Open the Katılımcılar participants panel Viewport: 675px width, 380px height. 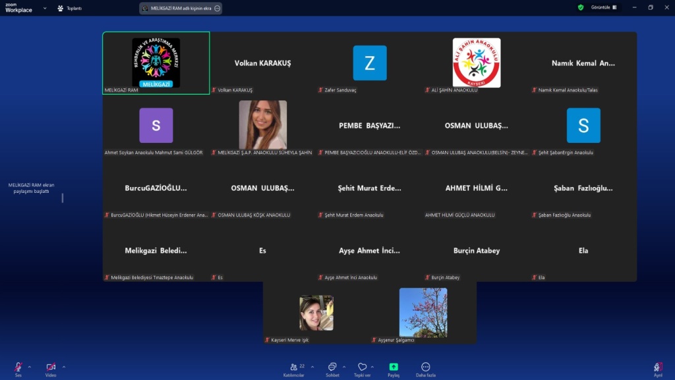294,367
